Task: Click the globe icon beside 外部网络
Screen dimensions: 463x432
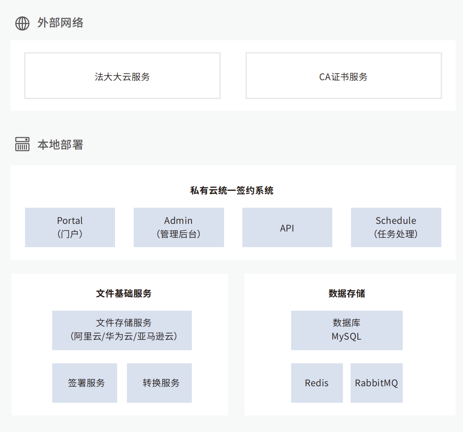Action: click(x=22, y=23)
